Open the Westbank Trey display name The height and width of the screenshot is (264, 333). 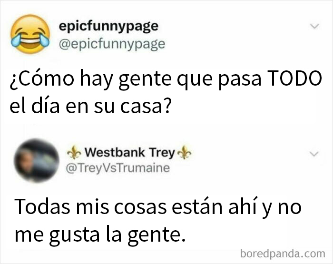pos(130,153)
